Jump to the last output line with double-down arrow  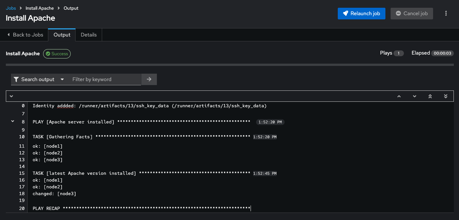pyautogui.click(x=446, y=96)
